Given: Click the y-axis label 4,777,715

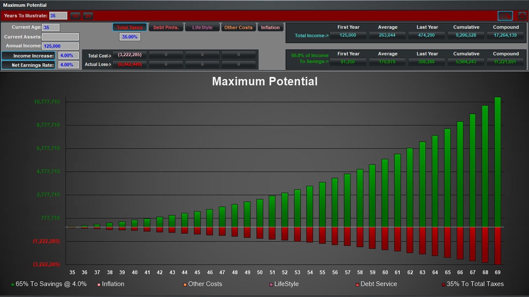Looking at the screenshot, I should (x=48, y=172).
